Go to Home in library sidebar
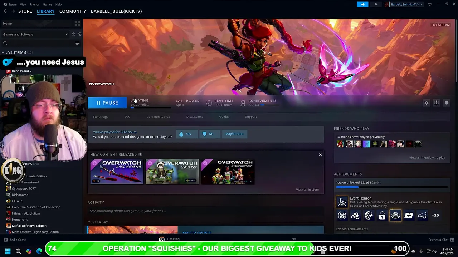 [36, 23]
